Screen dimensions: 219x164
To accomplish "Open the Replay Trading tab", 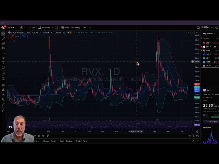I will tap(66, 141).
